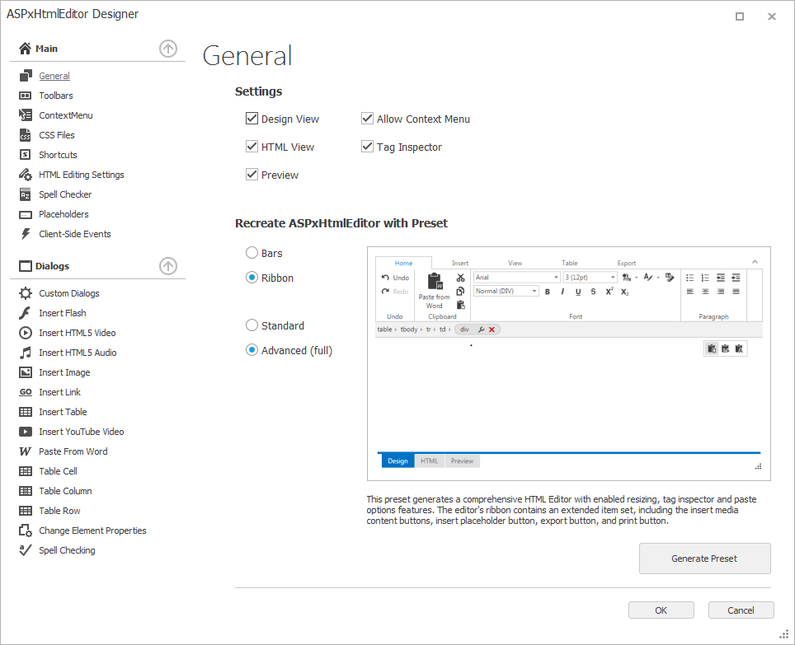The width and height of the screenshot is (795, 645).
Task: Click the Cancel button
Action: [741, 610]
